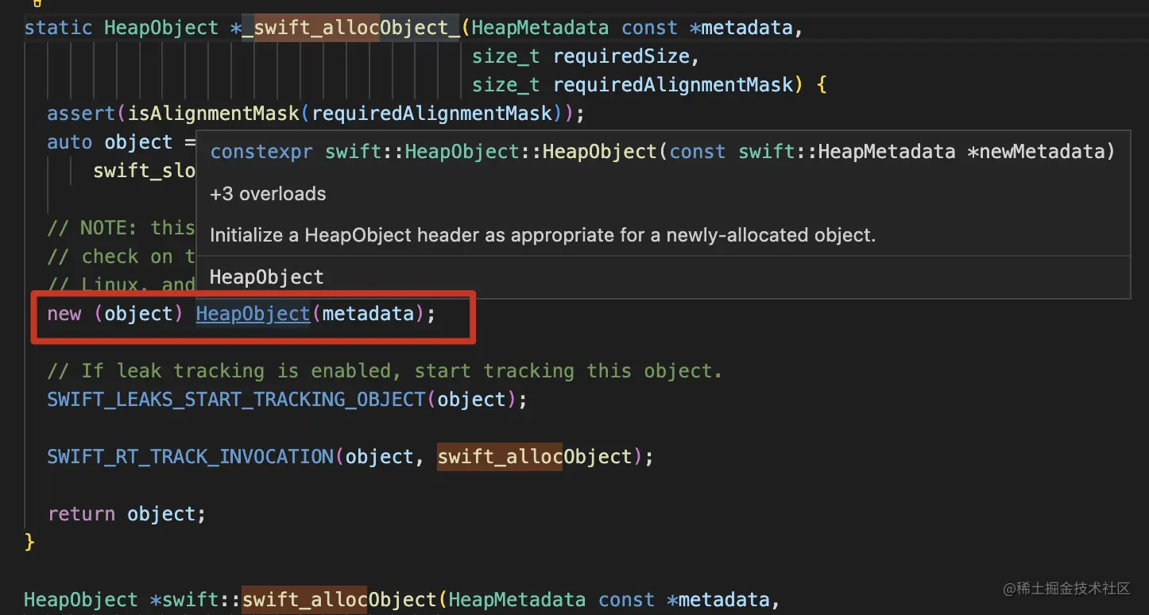Click tooltip description "Initialize a HeapObject header..."
This screenshot has width=1149, height=615.
(543, 235)
